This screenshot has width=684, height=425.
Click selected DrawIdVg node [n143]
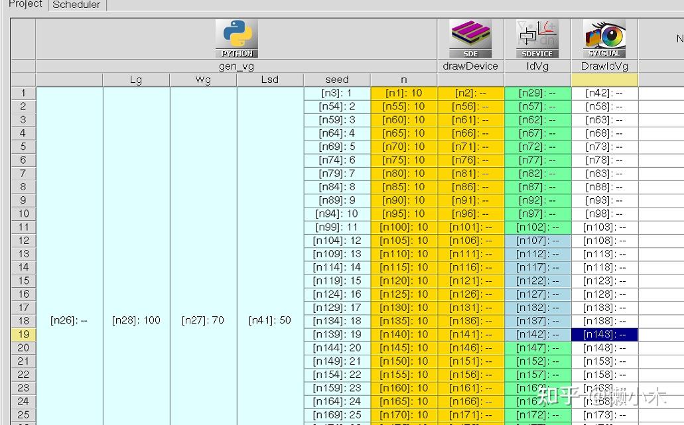coord(604,334)
